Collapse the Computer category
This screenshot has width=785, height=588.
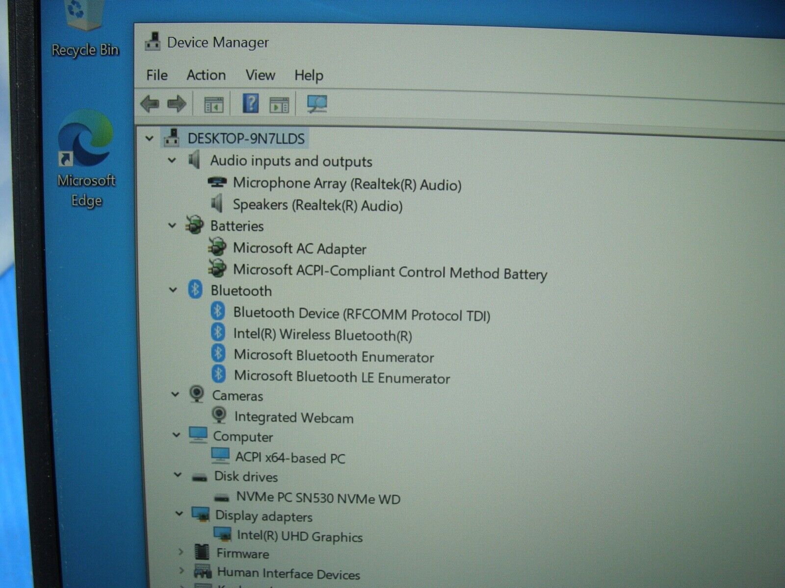pos(177,435)
